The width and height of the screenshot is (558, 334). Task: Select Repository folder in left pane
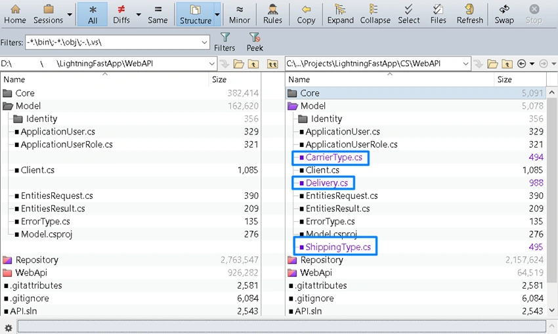pyautogui.click(x=131, y=260)
